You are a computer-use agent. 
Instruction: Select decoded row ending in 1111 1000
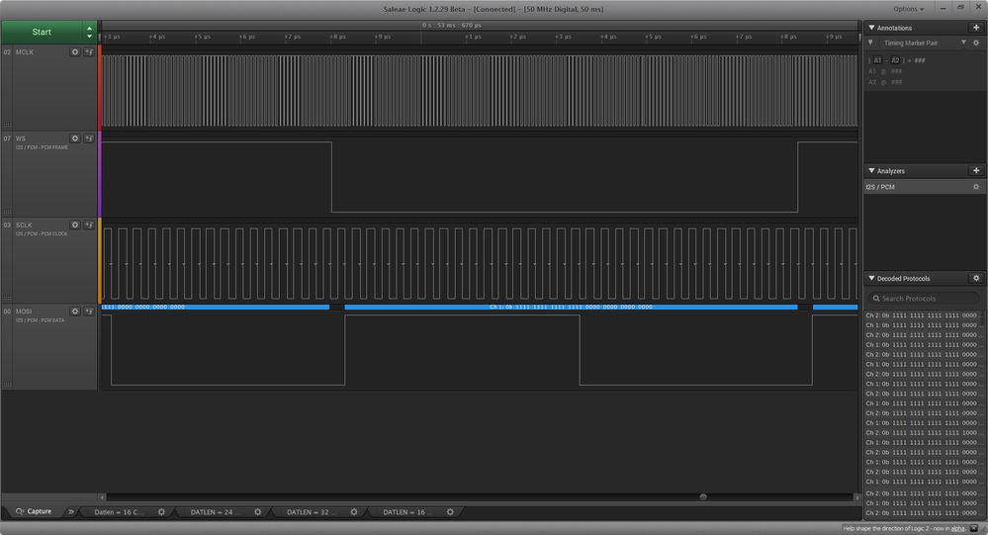pyautogui.click(x=921, y=433)
